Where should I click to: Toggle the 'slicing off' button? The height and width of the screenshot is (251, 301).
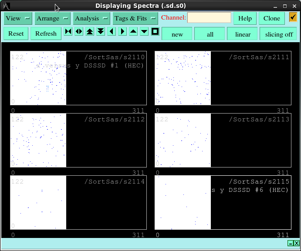[279, 34]
